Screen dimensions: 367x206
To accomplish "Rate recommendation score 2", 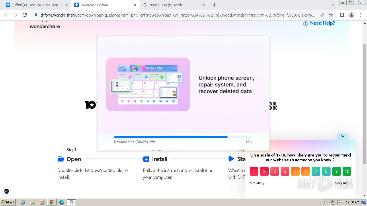I will (264, 171).
